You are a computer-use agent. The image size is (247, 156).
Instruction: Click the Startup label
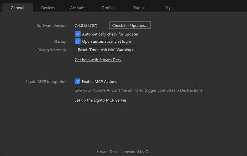60,41
